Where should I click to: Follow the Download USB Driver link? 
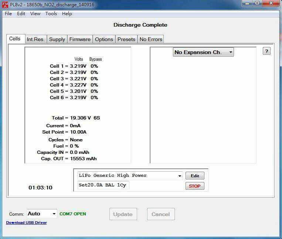coord(26,222)
